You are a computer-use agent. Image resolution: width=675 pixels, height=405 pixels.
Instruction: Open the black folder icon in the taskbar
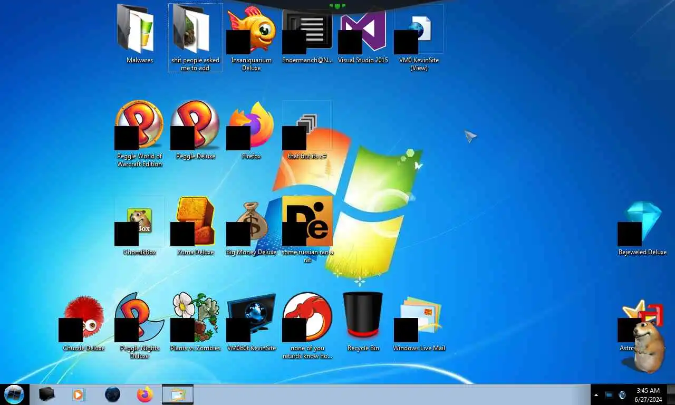click(x=47, y=394)
